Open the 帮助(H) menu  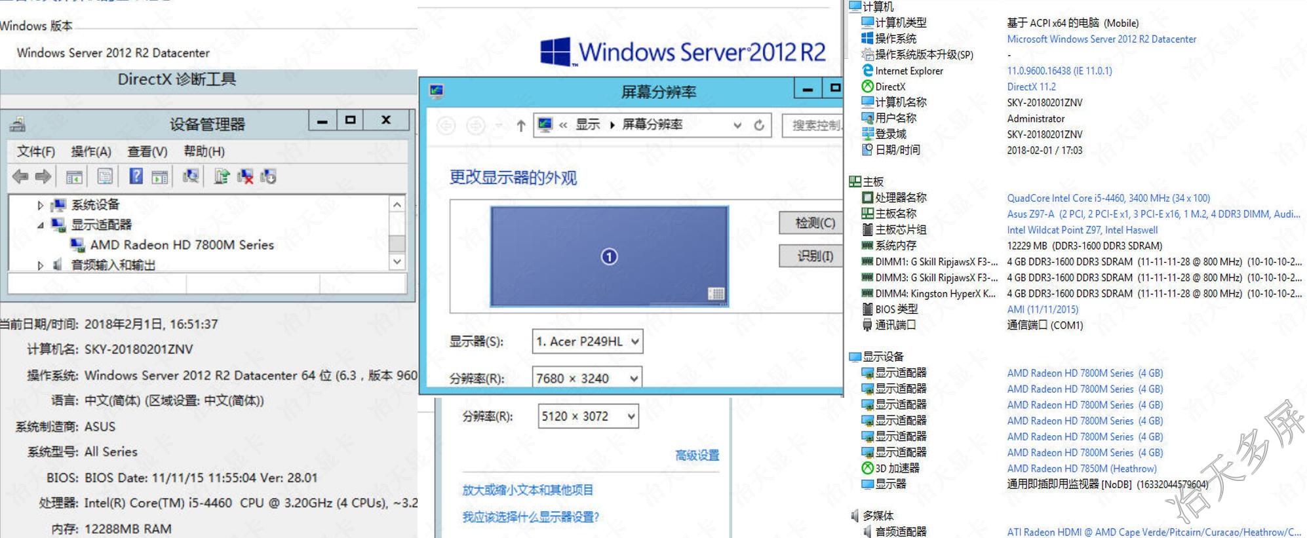coord(204,151)
